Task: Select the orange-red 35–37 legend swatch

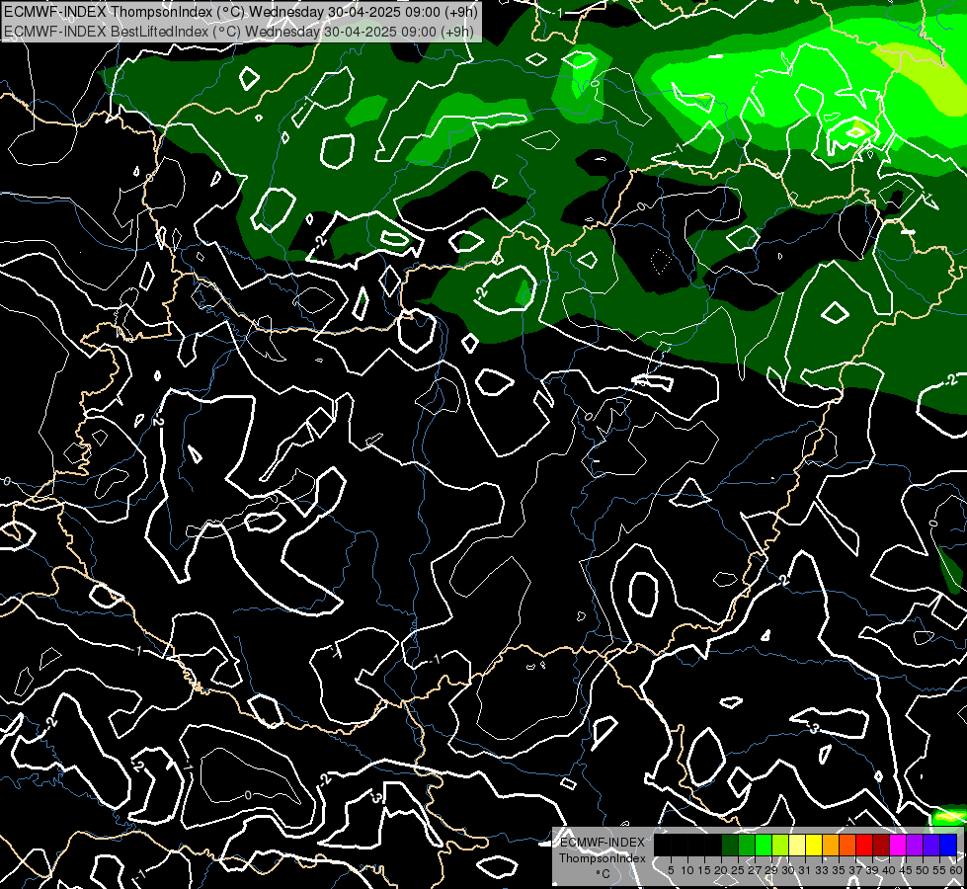Action: (x=847, y=845)
